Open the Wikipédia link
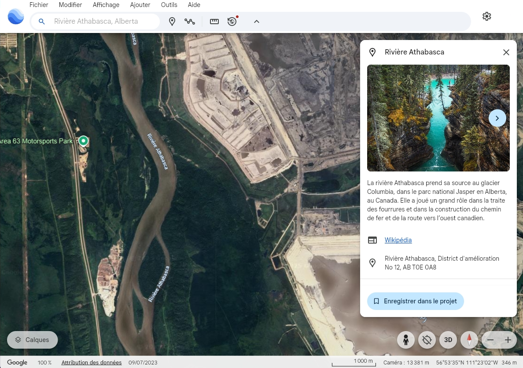 coord(398,240)
